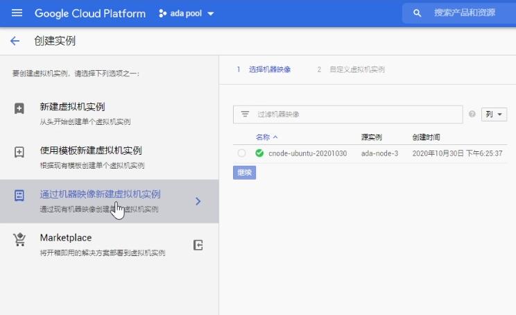The width and height of the screenshot is (516, 315).
Task: Click the 创建时间 column header
Action: tap(426, 137)
